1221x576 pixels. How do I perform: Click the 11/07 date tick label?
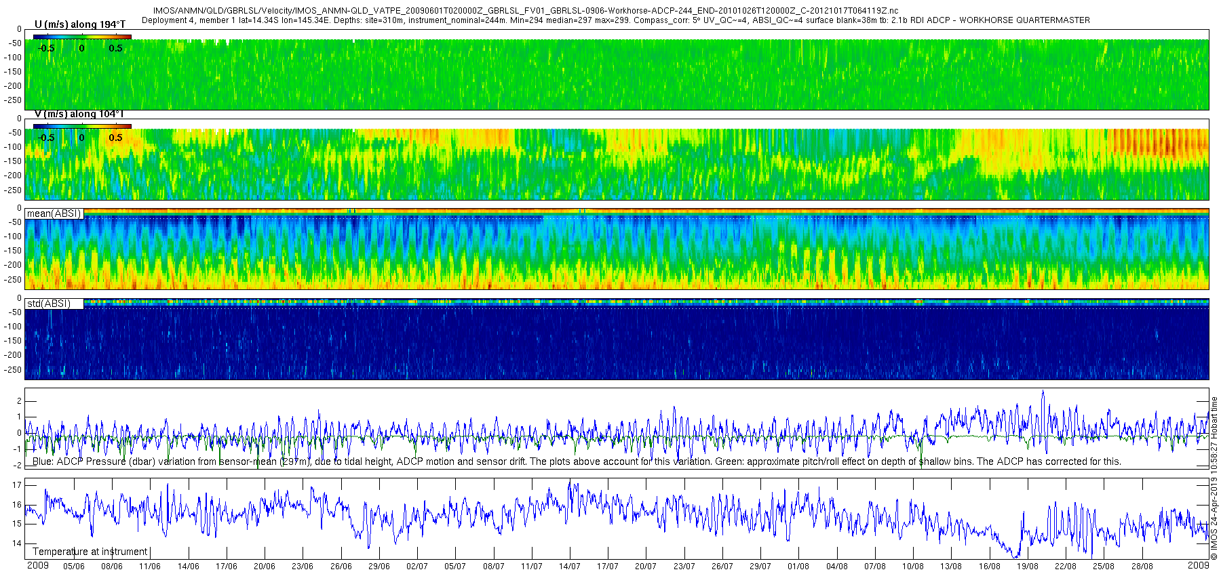[532, 567]
